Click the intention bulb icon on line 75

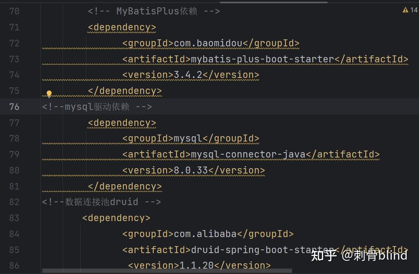tap(49, 94)
